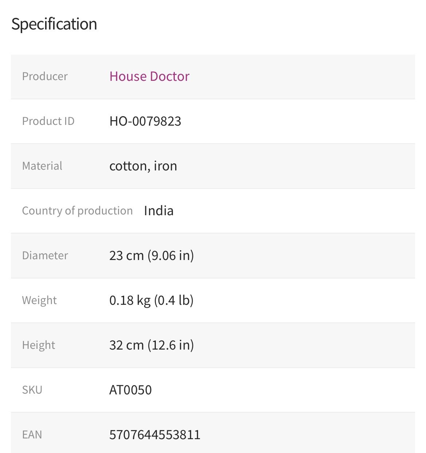Click the EAN row label

coord(32,435)
